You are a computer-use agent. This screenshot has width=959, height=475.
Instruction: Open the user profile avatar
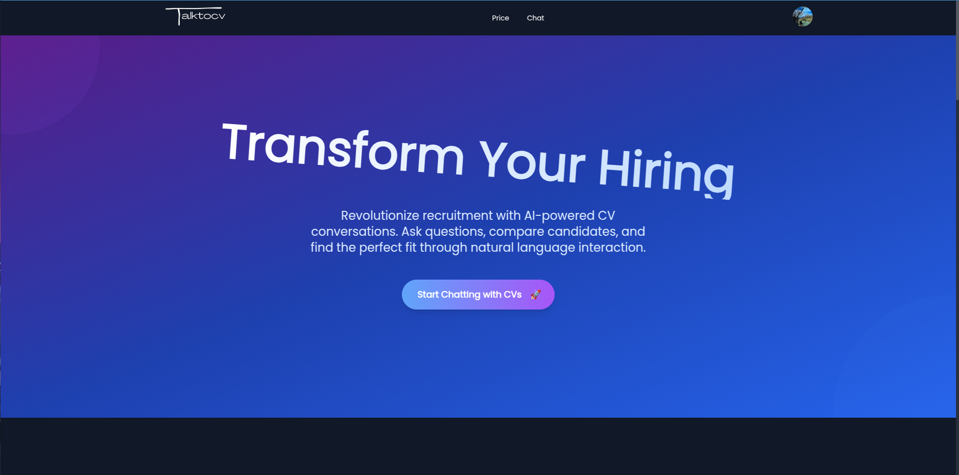(802, 16)
